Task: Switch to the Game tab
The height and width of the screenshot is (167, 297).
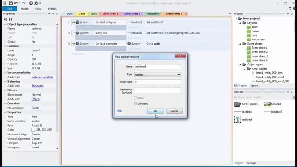Action: [82, 13]
